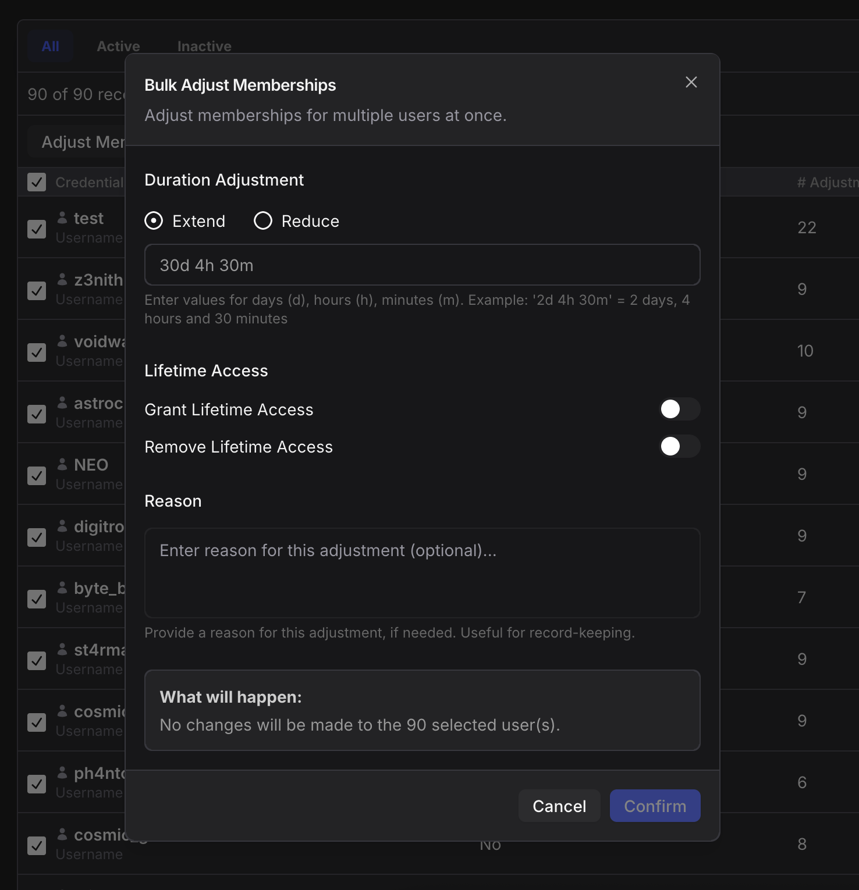Image resolution: width=859 pixels, height=890 pixels.
Task: Close the Bulk Adjust Memberships dialog
Action: [691, 82]
